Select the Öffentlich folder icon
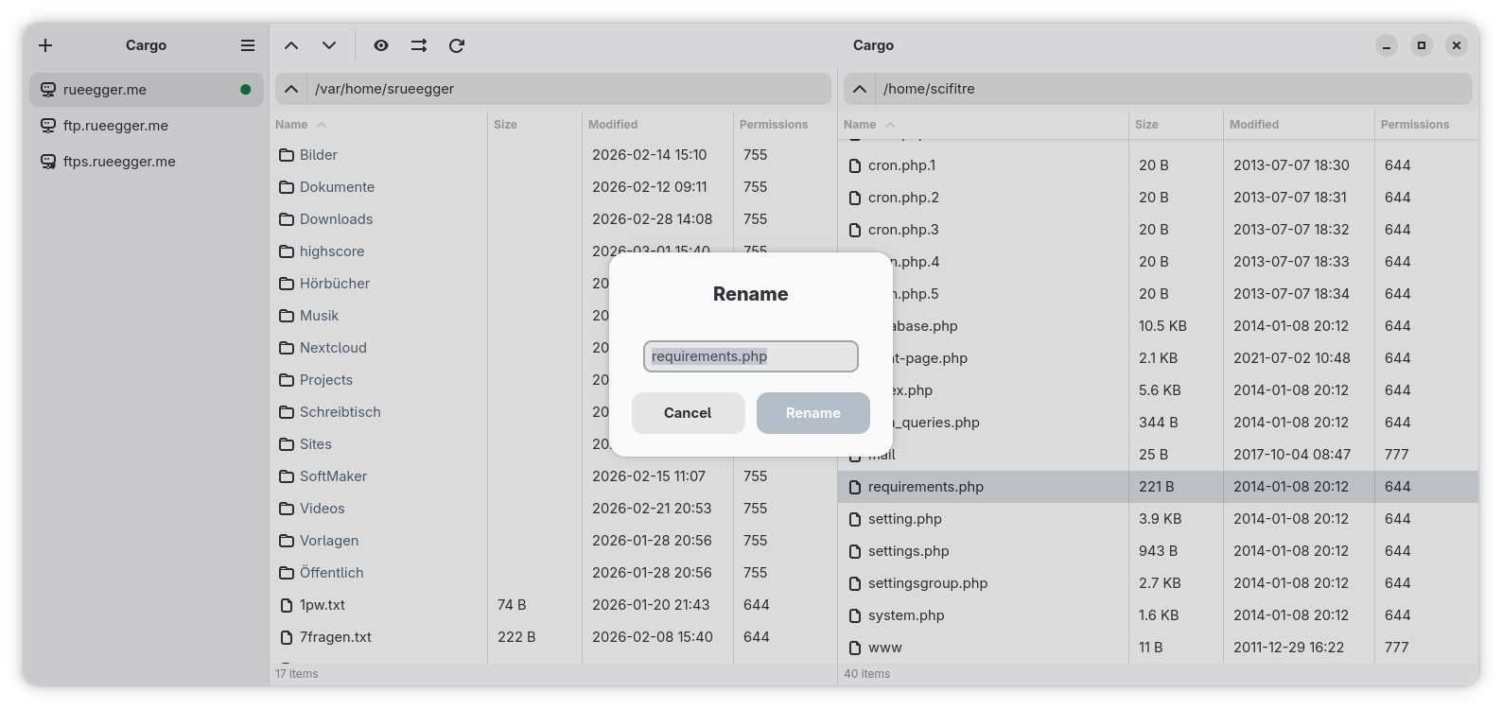Image resolution: width=1502 pixels, height=709 pixels. [287, 573]
